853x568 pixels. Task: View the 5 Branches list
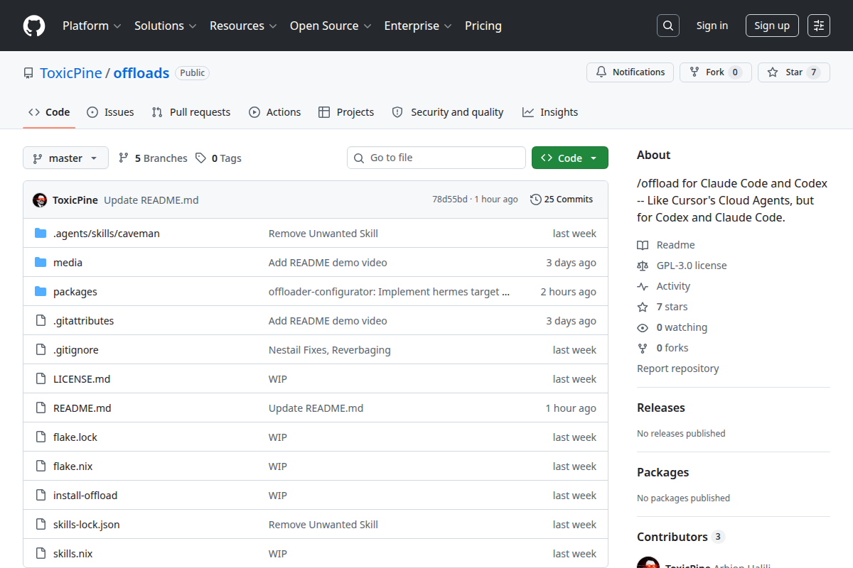coord(153,158)
